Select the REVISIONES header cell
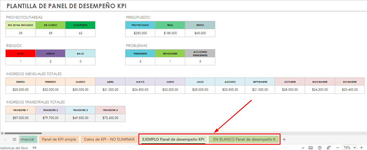Viewport: 367px width, 150px height. (x=170, y=54)
